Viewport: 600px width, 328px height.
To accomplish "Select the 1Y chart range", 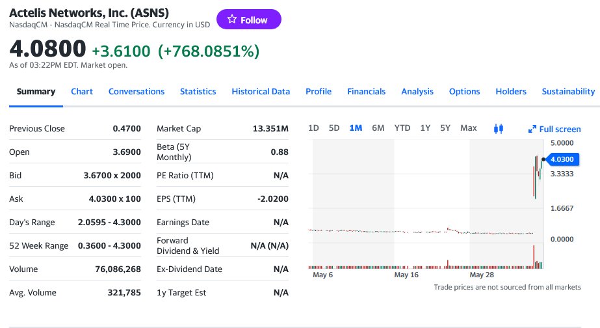I will pos(425,128).
